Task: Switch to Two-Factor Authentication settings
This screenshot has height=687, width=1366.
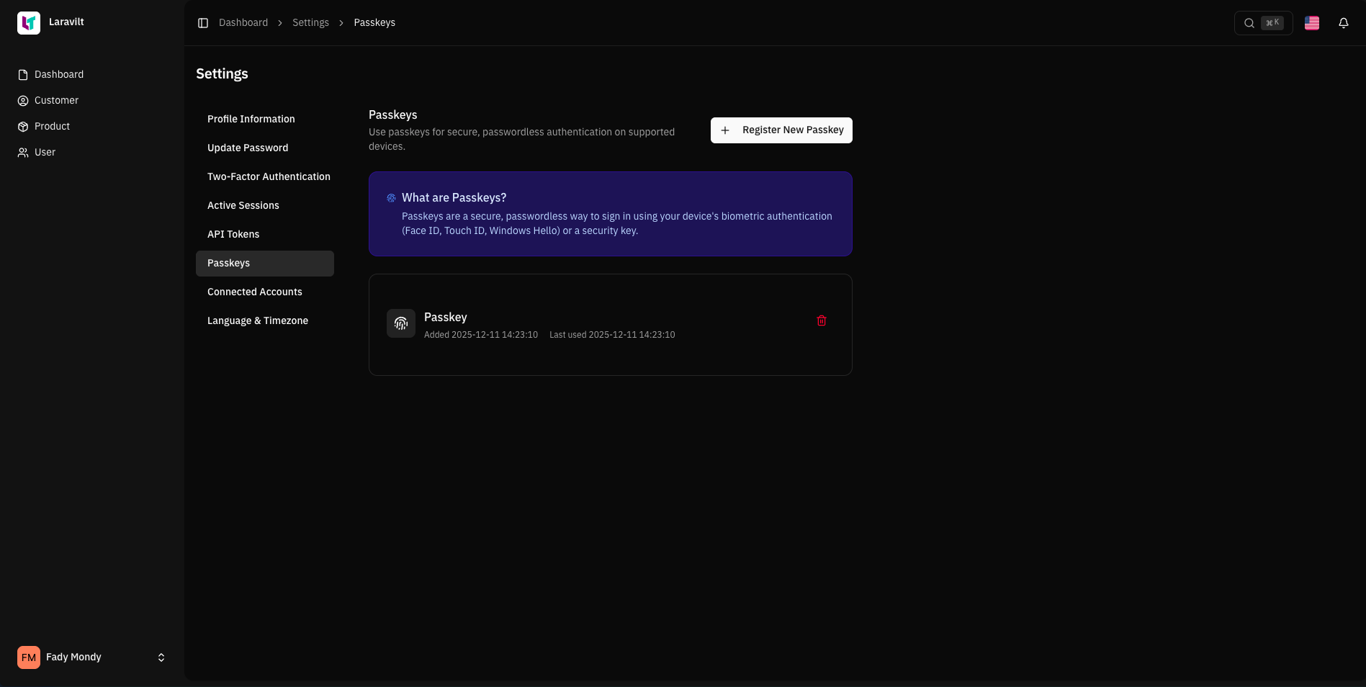Action: click(x=269, y=177)
